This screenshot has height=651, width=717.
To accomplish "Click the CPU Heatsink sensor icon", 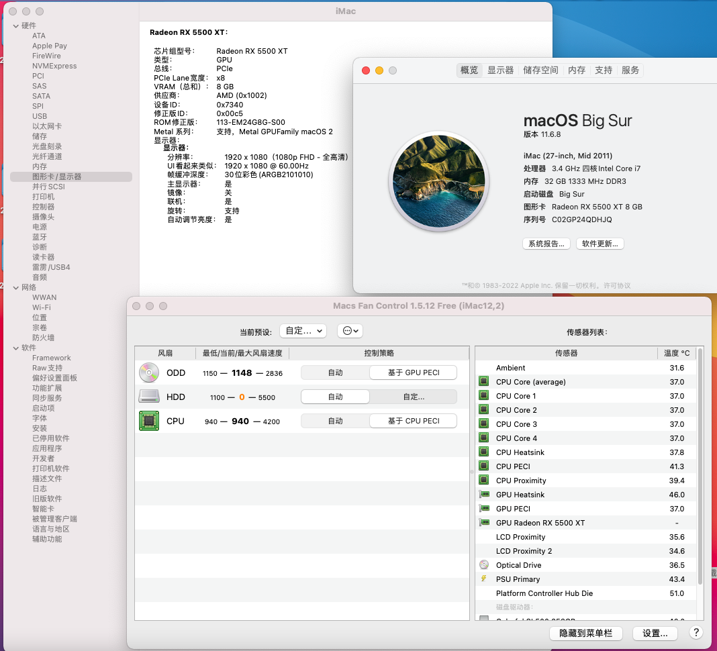I will click(484, 452).
